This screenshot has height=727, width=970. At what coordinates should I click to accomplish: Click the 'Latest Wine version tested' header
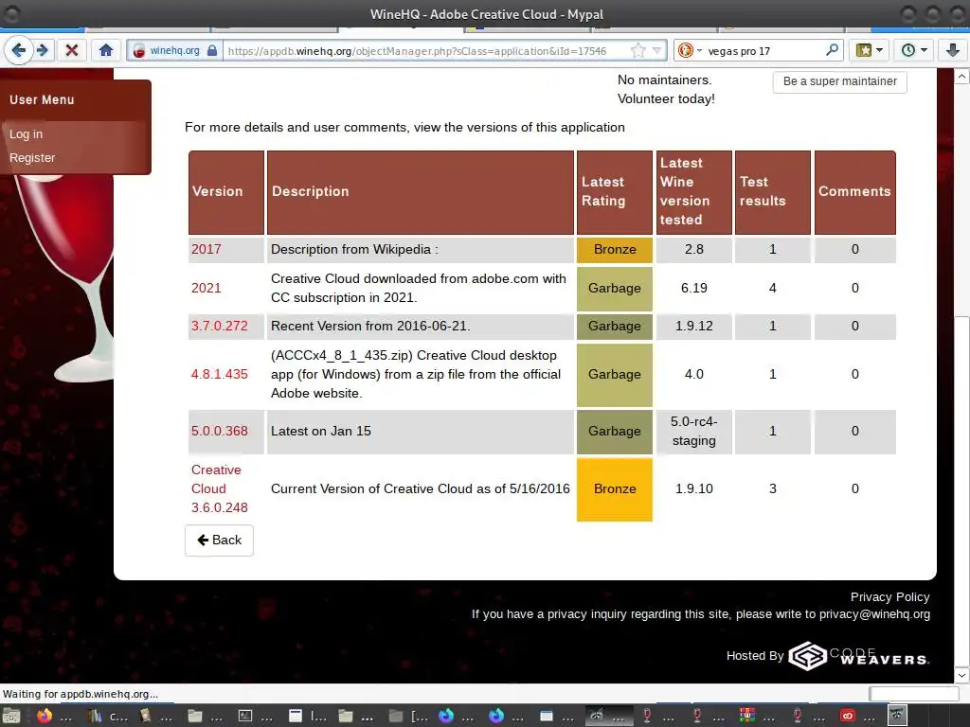(694, 191)
